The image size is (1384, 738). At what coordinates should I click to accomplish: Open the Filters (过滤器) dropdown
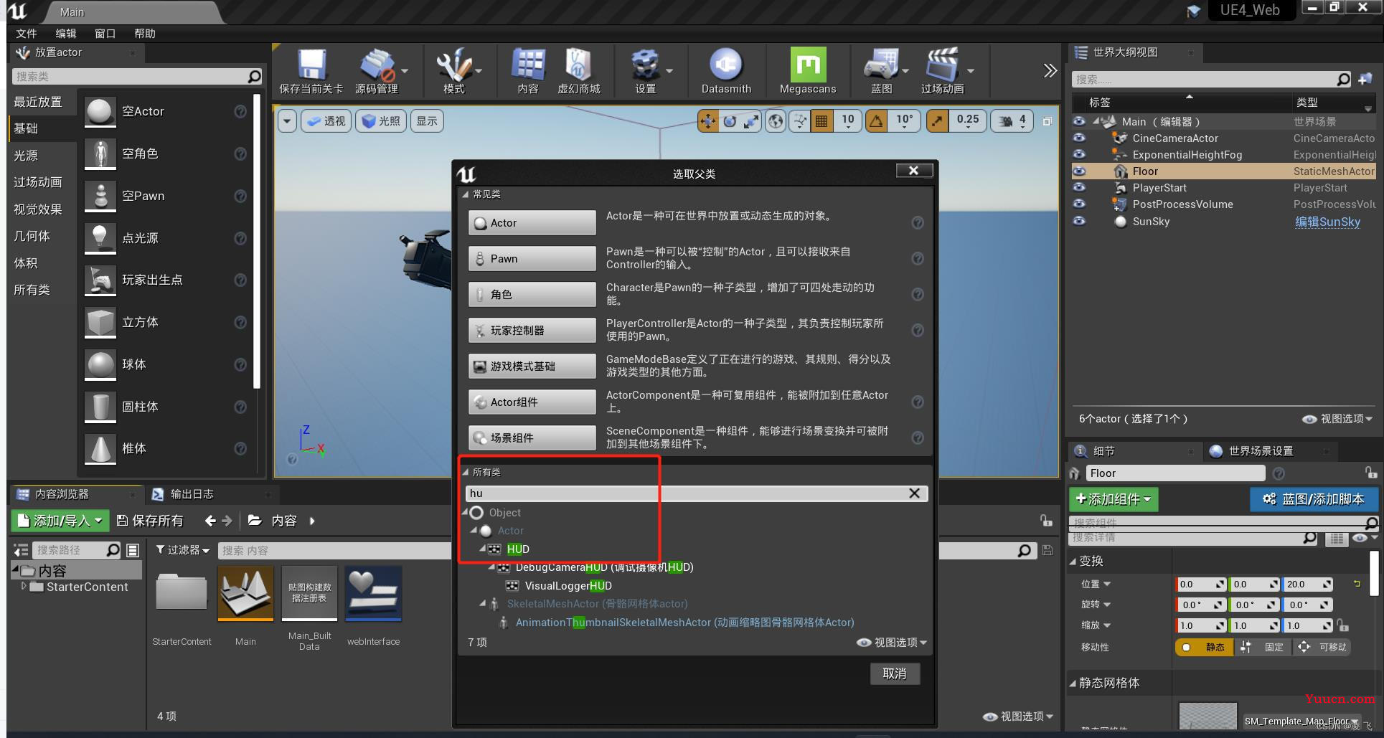[183, 550]
